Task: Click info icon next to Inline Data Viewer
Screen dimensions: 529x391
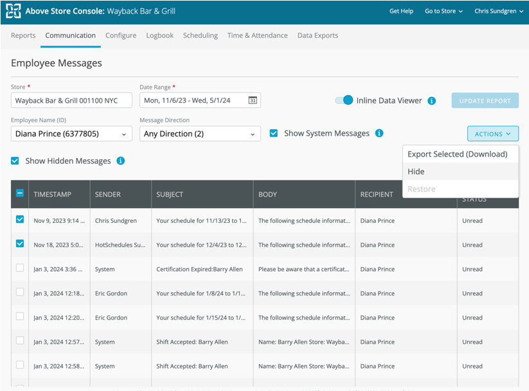Action: click(x=431, y=101)
